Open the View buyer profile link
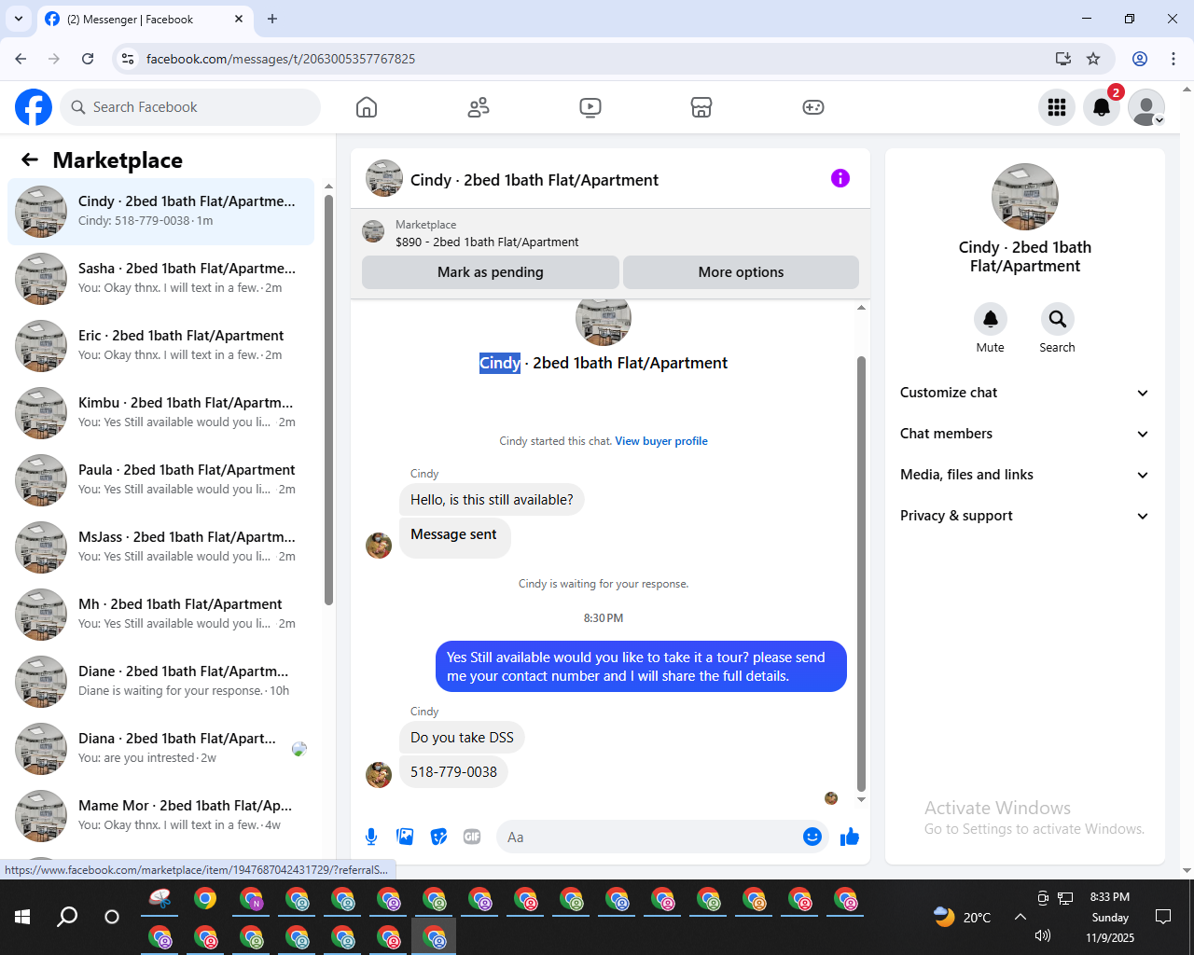This screenshot has height=955, width=1194. 661,441
